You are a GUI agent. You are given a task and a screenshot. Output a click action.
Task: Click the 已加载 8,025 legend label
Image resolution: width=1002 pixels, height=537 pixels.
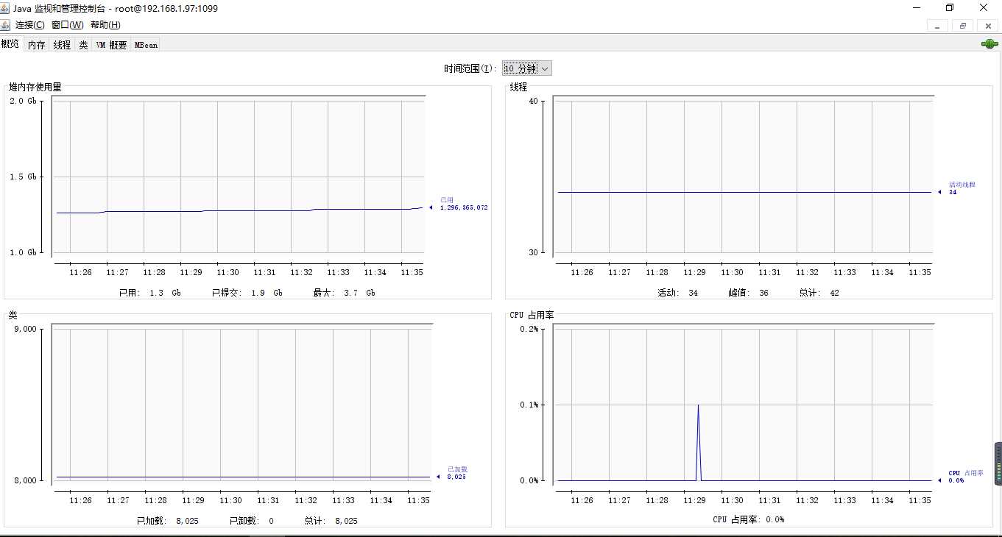[457, 473]
